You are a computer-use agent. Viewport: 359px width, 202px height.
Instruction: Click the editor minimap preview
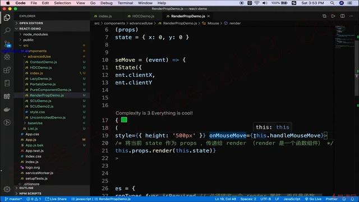(344, 36)
